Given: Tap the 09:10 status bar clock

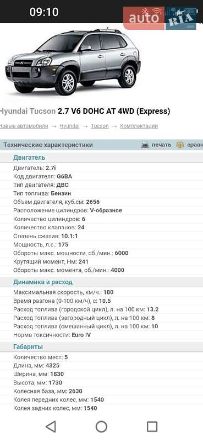Looking at the screenshot, I should (44, 12).
